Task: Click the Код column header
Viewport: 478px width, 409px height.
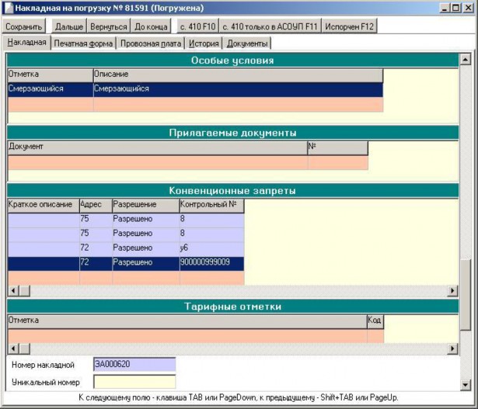Action: [x=375, y=321]
